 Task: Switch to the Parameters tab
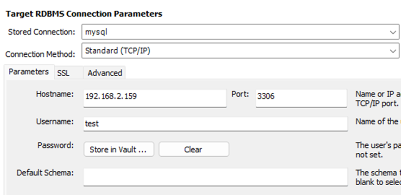point(28,72)
